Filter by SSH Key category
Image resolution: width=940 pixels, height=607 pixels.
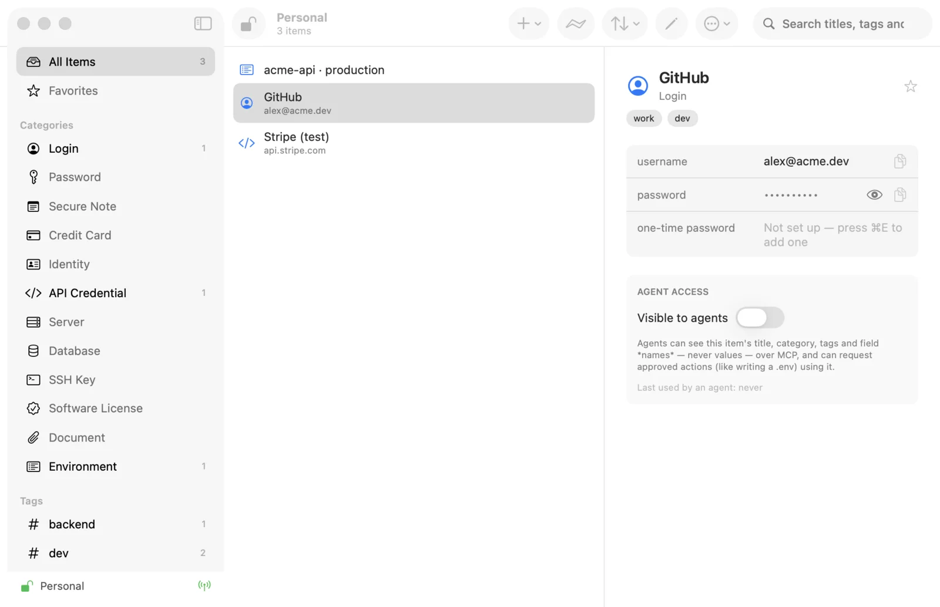pyautogui.click(x=116, y=380)
